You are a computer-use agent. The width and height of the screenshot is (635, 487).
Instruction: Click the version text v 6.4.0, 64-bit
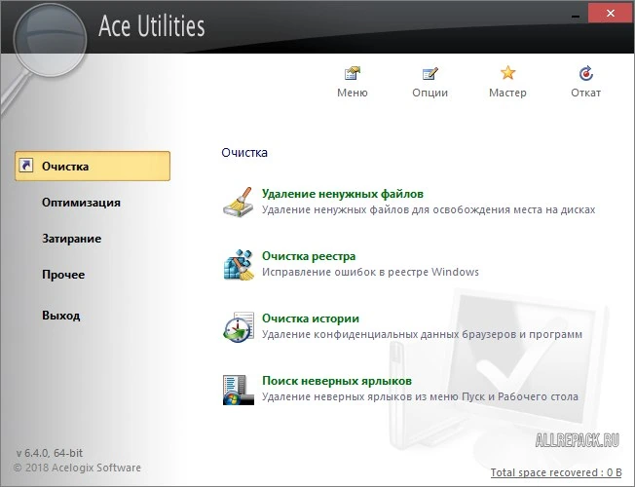[x=50, y=453]
